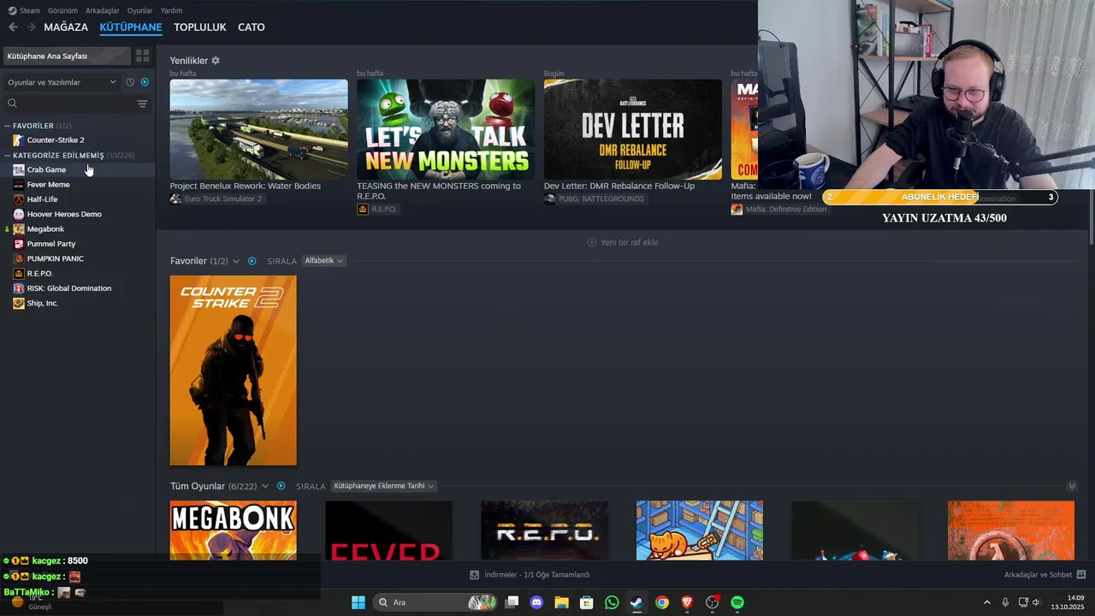Viewport: 1095px width, 616px height.
Task: Open Brave browser from taskbar
Action: click(687, 602)
